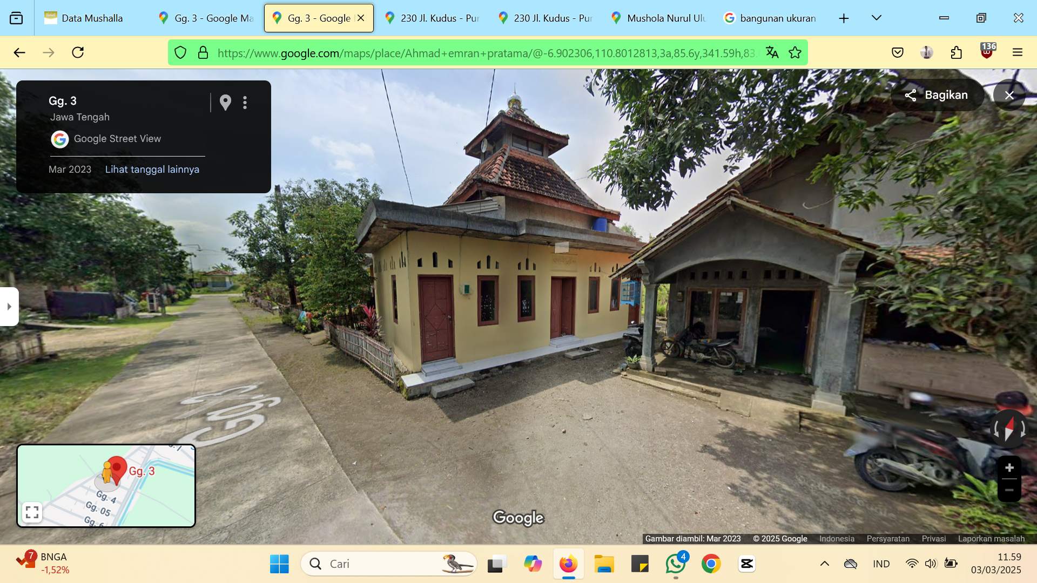1037x583 pixels.
Task: Show hidden system tray icons chevron
Action: [x=825, y=564]
